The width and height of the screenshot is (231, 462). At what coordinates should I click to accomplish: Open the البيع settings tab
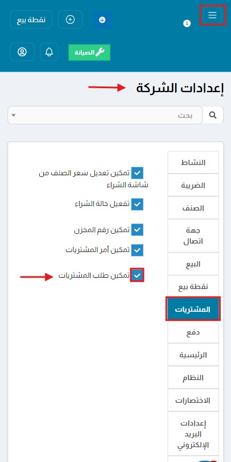click(x=193, y=264)
